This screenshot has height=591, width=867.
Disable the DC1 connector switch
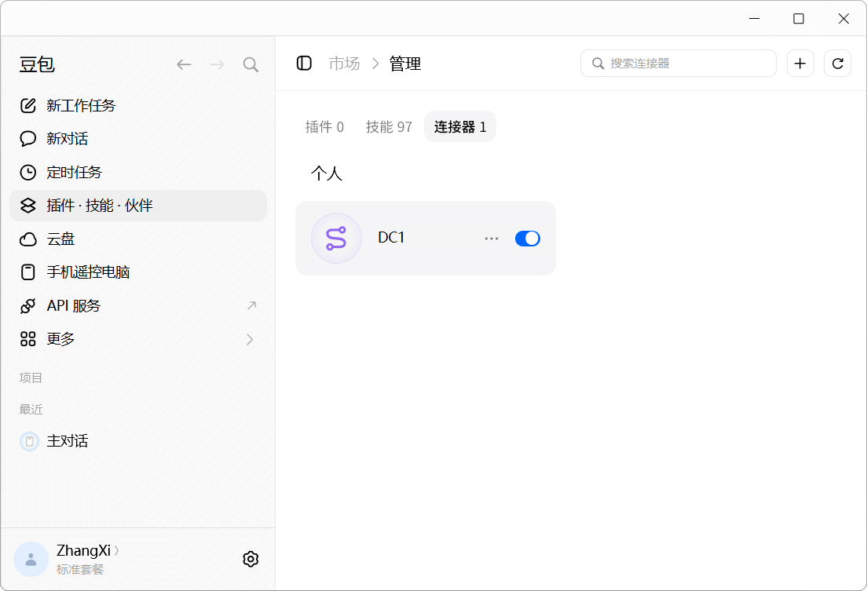[527, 239]
